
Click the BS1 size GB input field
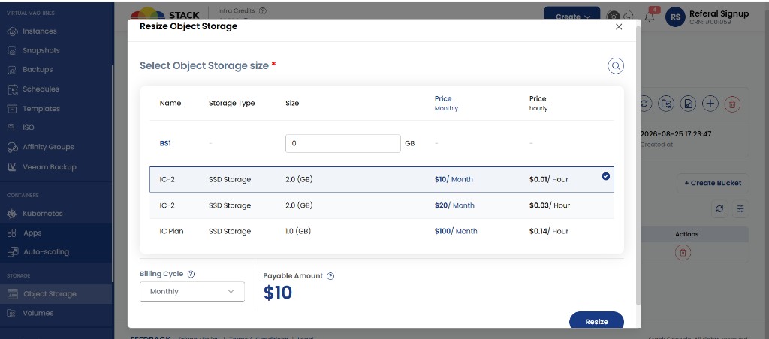342,143
